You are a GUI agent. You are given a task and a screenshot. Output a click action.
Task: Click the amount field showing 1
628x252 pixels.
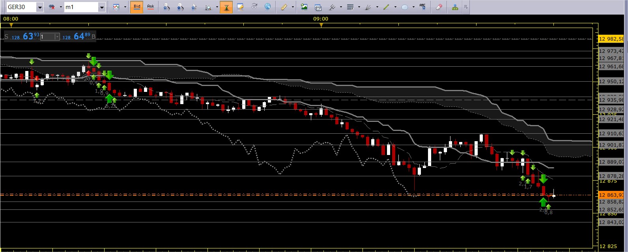point(47,37)
